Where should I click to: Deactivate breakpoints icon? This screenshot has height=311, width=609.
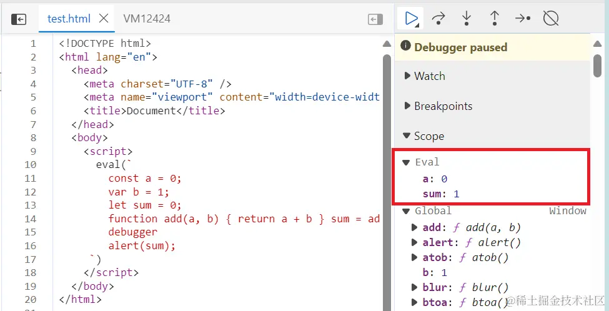tap(551, 18)
